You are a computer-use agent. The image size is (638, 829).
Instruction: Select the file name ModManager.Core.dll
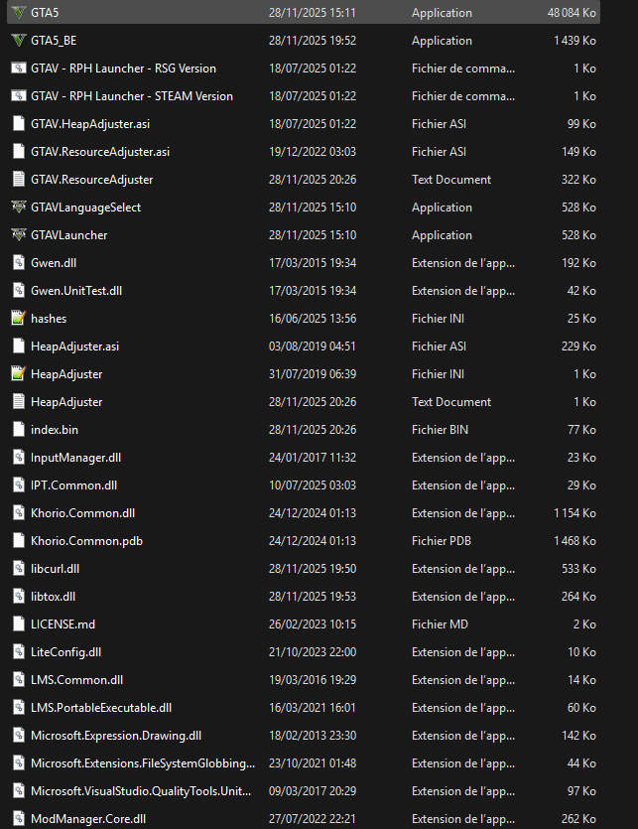click(x=88, y=819)
